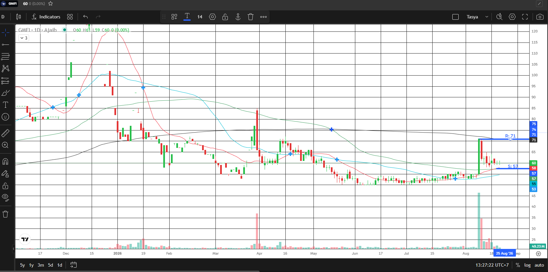This screenshot has width=548, height=272.
Task: Toggle lock all drawings padlock in sidebar
Action: [5, 186]
